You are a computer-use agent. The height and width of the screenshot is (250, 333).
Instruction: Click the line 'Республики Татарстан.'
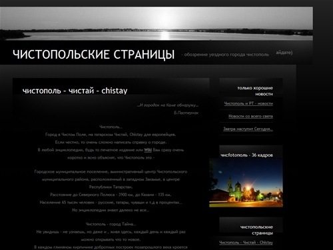[111, 187]
